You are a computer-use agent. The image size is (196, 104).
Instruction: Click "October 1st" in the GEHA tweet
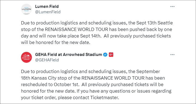point(66,84)
